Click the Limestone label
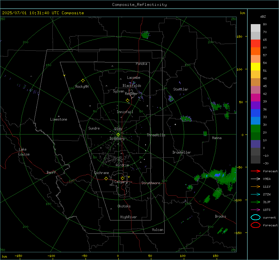Image resolution: width=279 pixels, height=260 pixels. click(x=59, y=119)
